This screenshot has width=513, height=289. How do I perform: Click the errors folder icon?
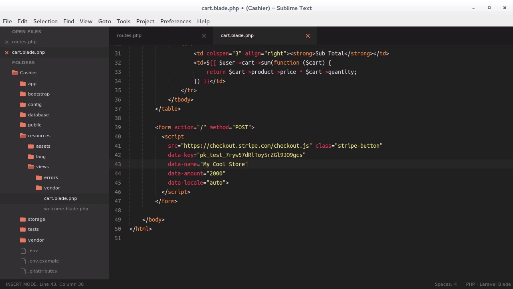[39, 177]
